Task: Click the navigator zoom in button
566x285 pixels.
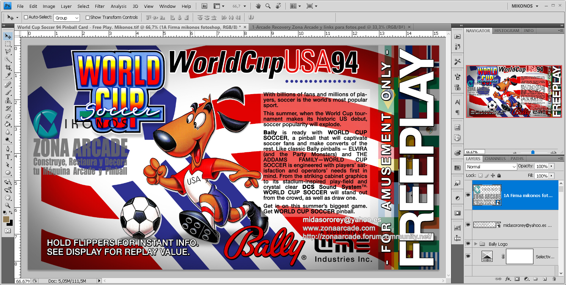Action: 553,152
